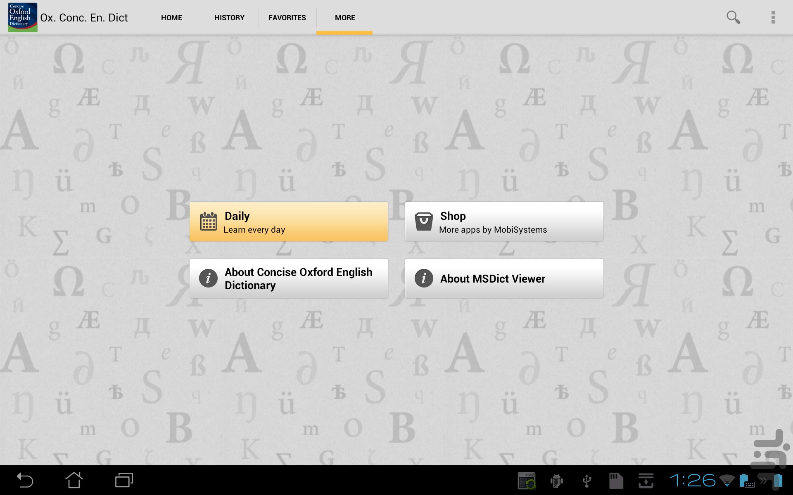
Task: Open the search magnifier icon
Action: pos(733,17)
